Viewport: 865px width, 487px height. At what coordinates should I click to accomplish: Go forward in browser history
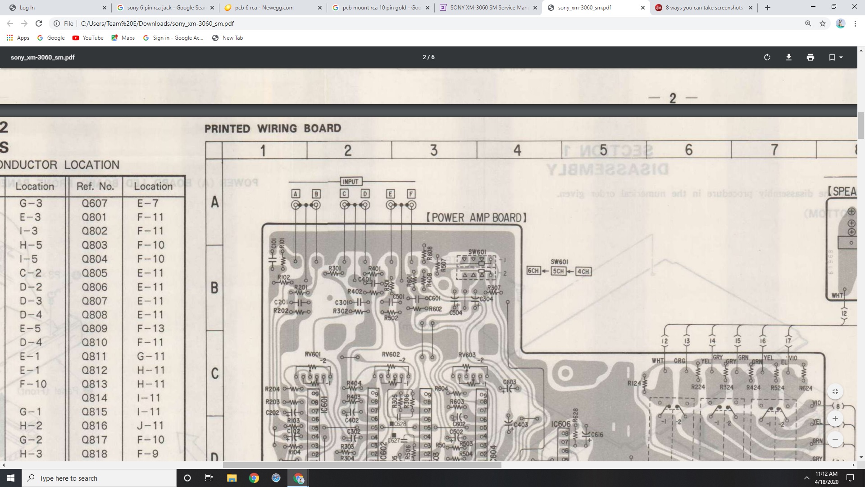tap(24, 23)
